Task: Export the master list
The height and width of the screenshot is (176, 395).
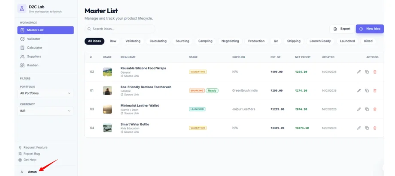Action: click(x=342, y=29)
